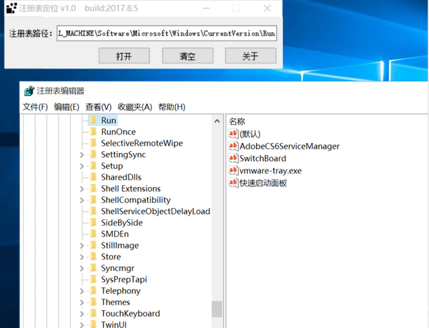Click the SharedDlls folder icon
This screenshot has width=429, height=328.
[93, 177]
